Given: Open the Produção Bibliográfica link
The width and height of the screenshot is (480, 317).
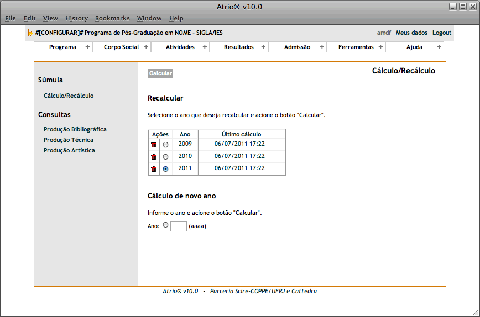Looking at the screenshot, I should point(75,129).
